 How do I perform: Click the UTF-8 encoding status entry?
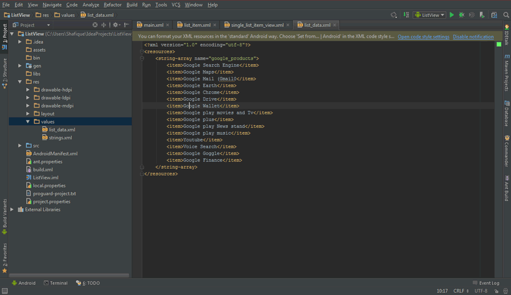point(481,291)
